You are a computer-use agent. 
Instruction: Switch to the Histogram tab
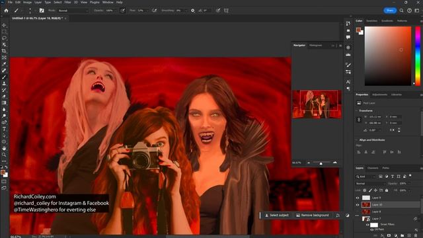[x=315, y=46]
